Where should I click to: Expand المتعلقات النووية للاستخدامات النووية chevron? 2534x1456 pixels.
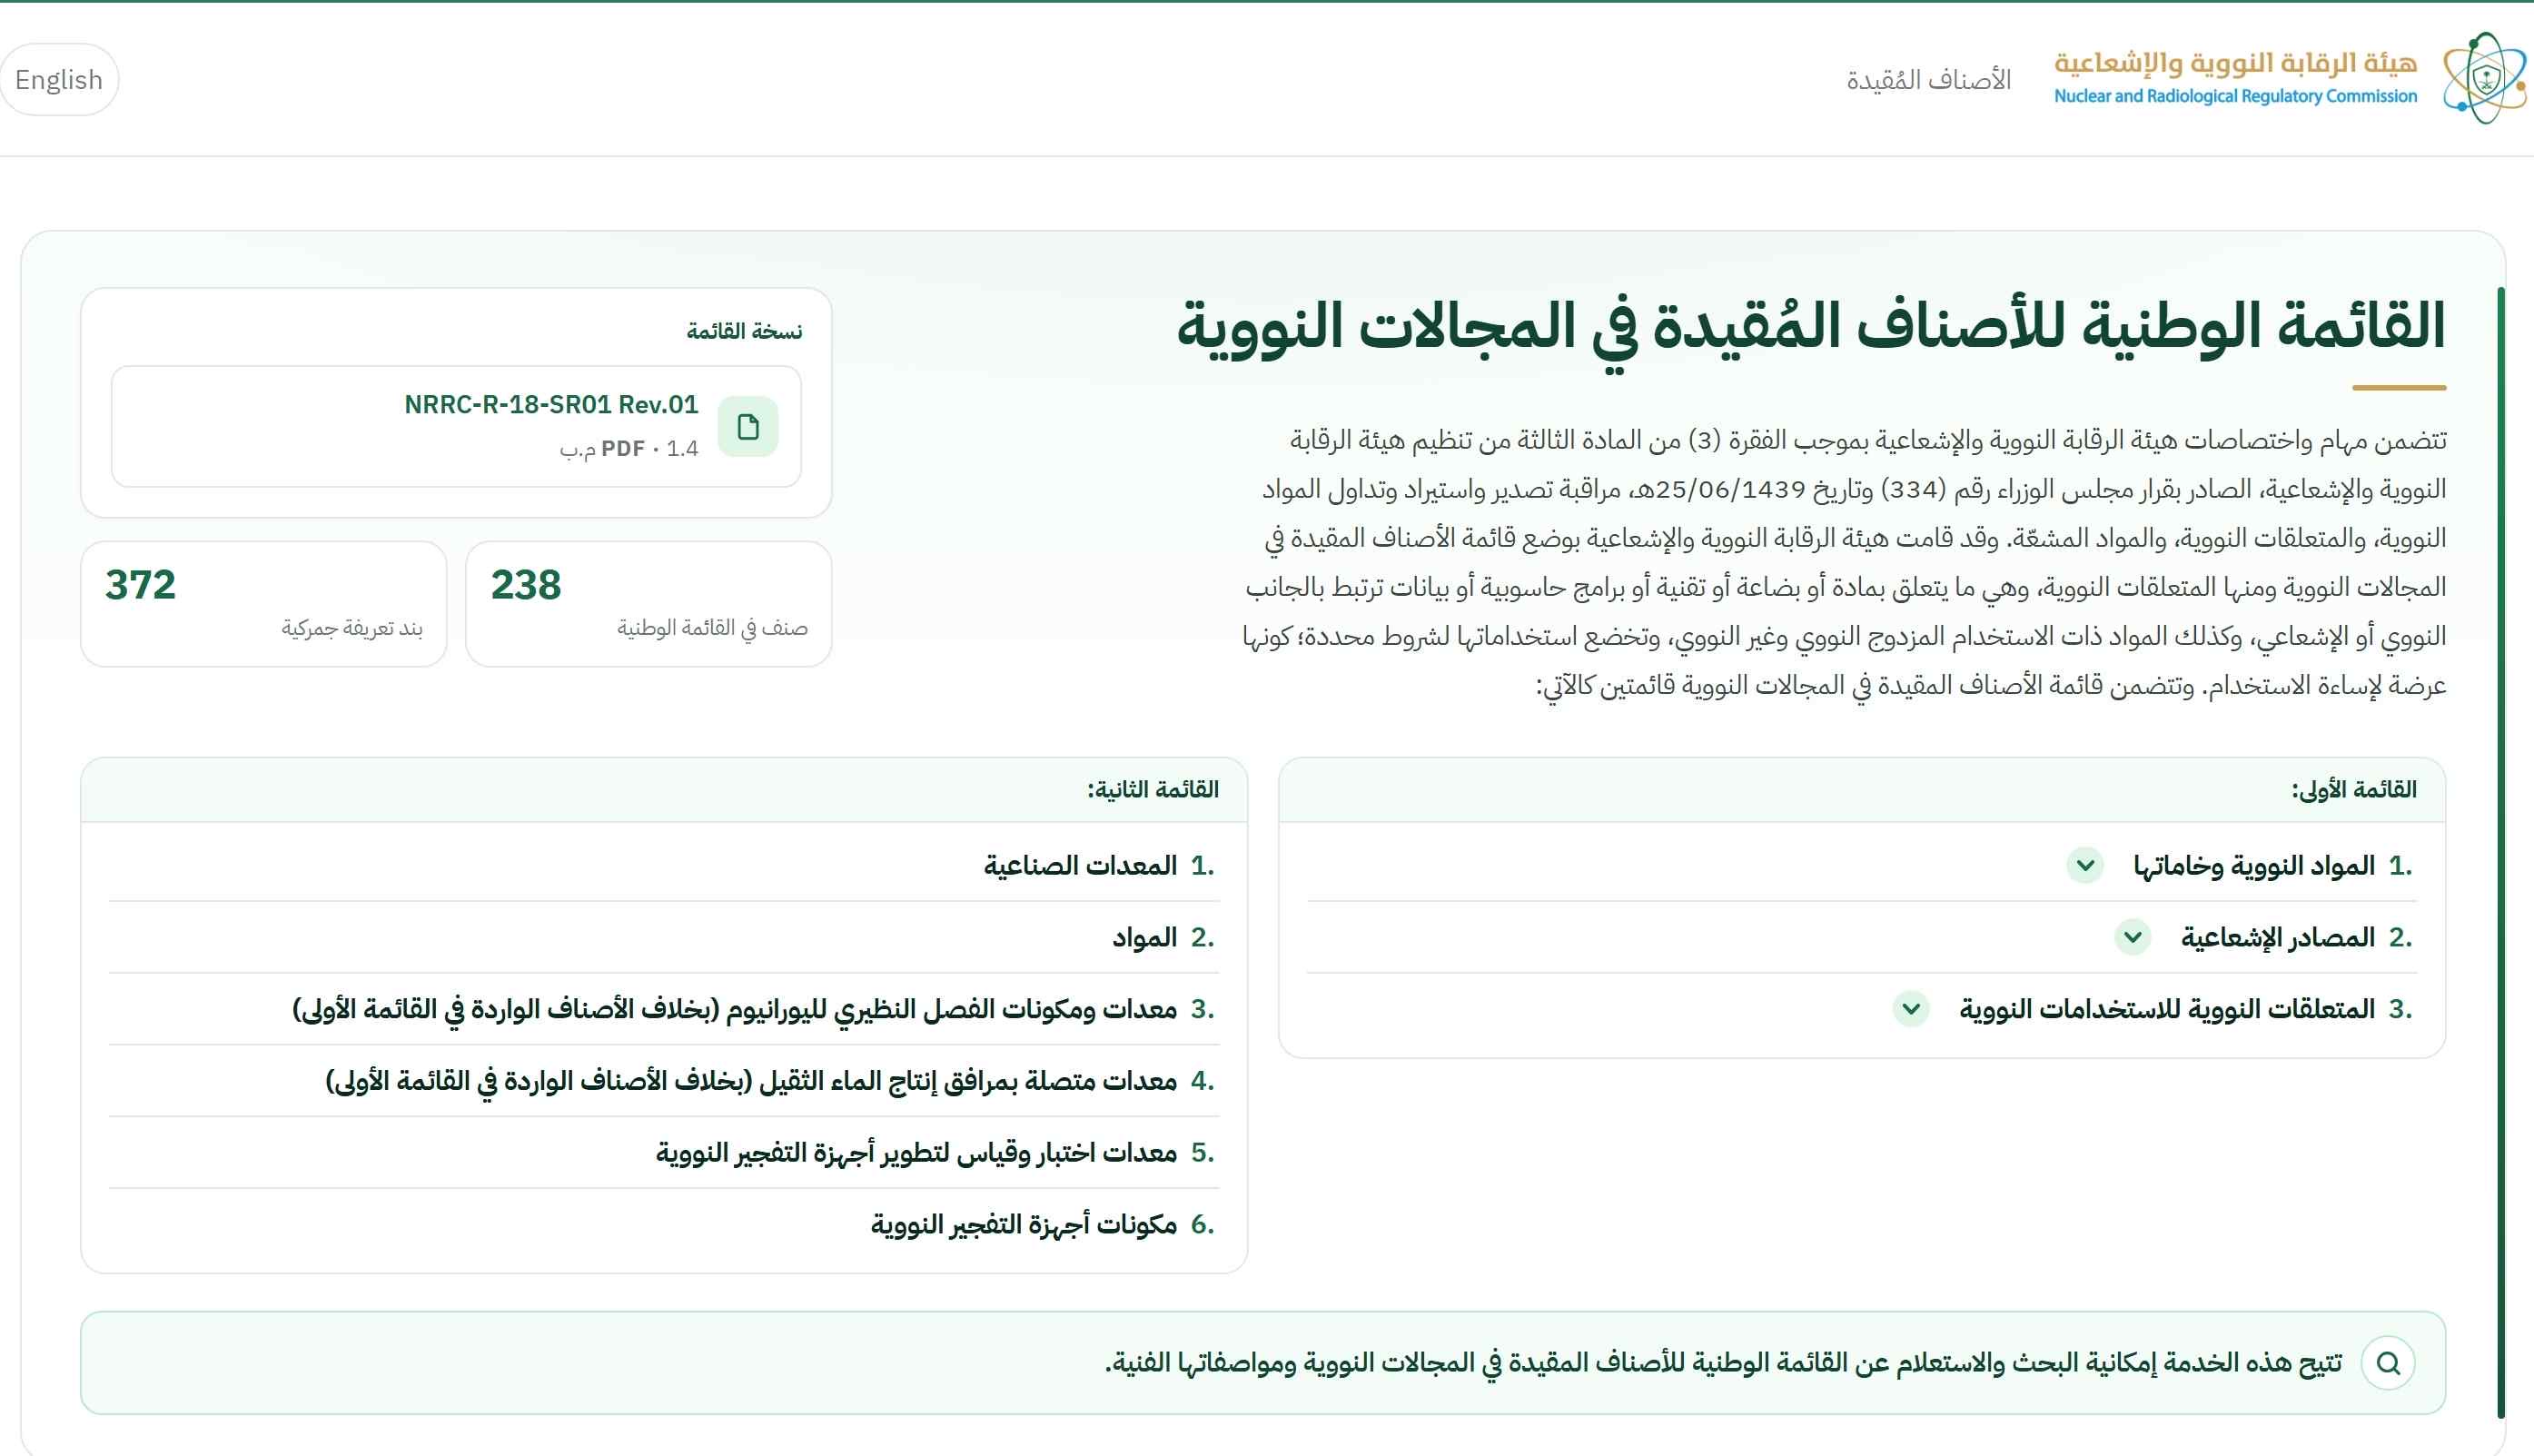point(1911,1009)
